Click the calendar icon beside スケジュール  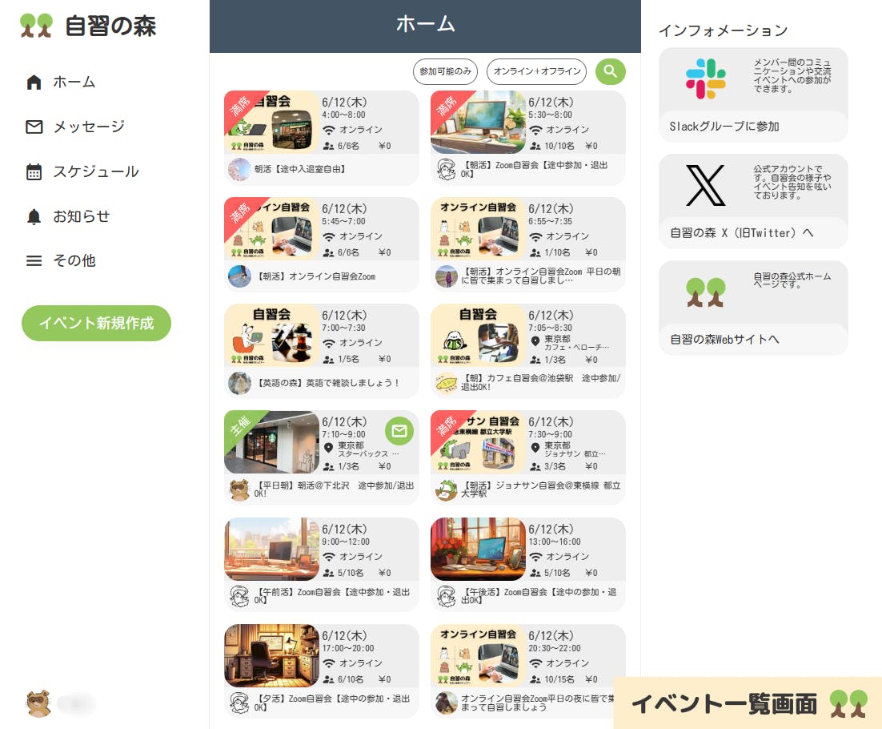pyautogui.click(x=34, y=171)
